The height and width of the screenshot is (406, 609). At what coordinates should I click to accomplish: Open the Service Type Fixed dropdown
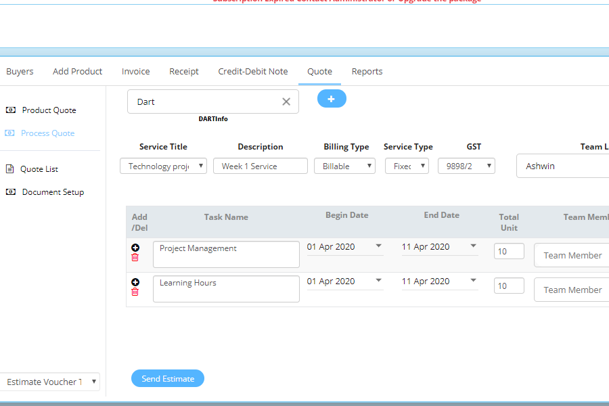click(x=407, y=166)
